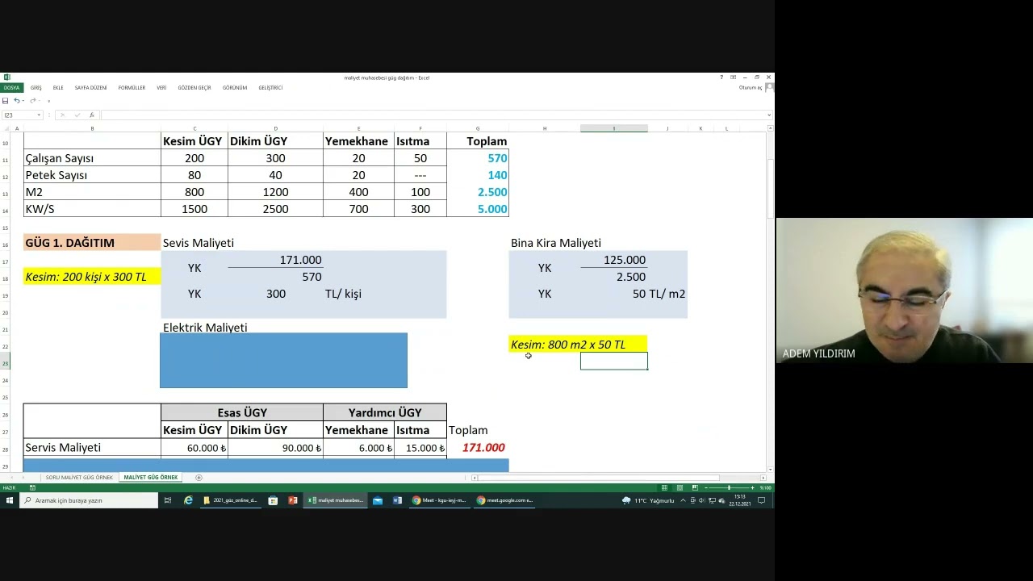Open the SAYFA DÜZENİ ribbon tab
The width and height of the screenshot is (1033, 581).
(90, 87)
